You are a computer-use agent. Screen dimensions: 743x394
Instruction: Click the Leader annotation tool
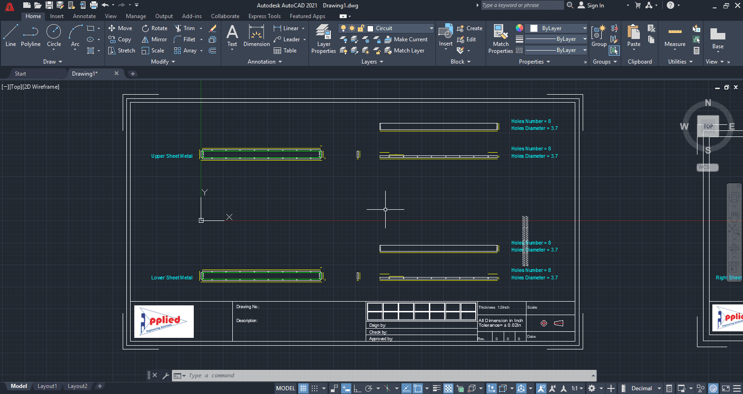287,39
